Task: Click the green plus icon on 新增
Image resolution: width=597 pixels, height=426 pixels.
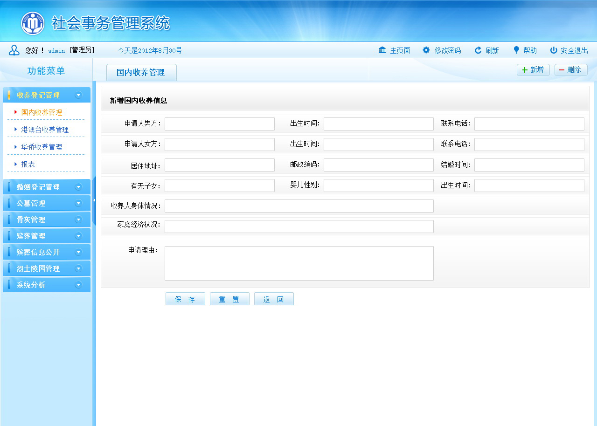Action: 525,70
